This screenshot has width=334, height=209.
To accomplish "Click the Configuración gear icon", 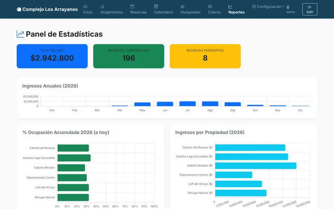I will pyautogui.click(x=254, y=7).
